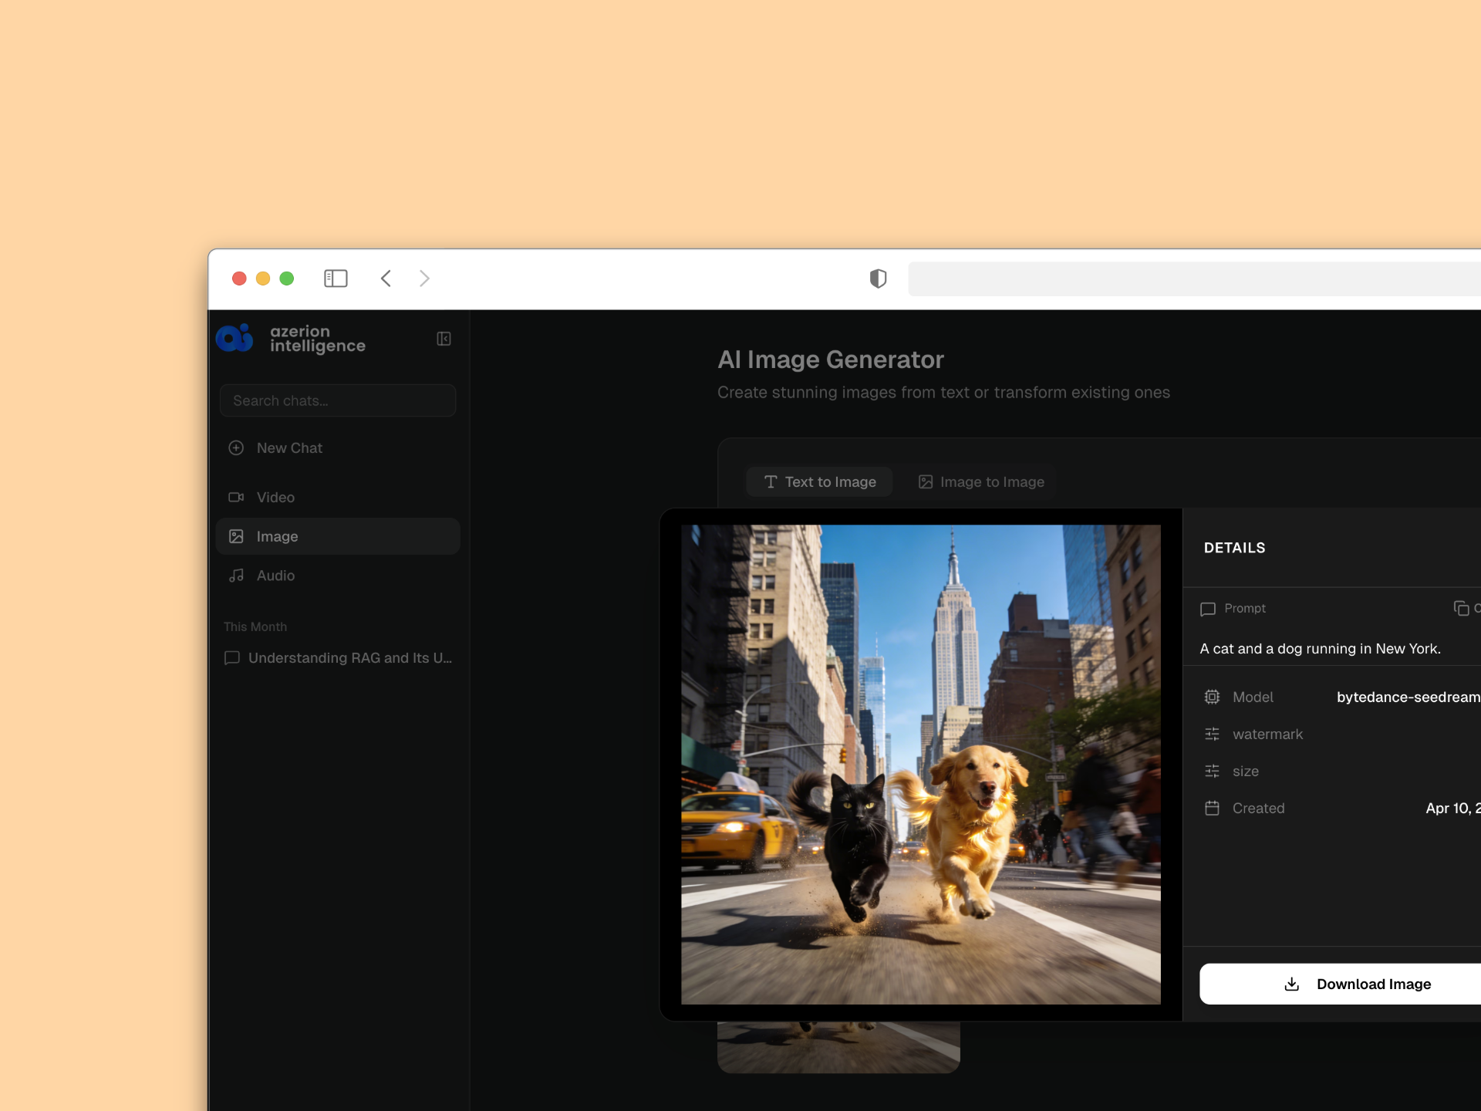This screenshot has height=1111, width=1481.
Task: Click the thumbnail below the preview
Action: (838, 1047)
